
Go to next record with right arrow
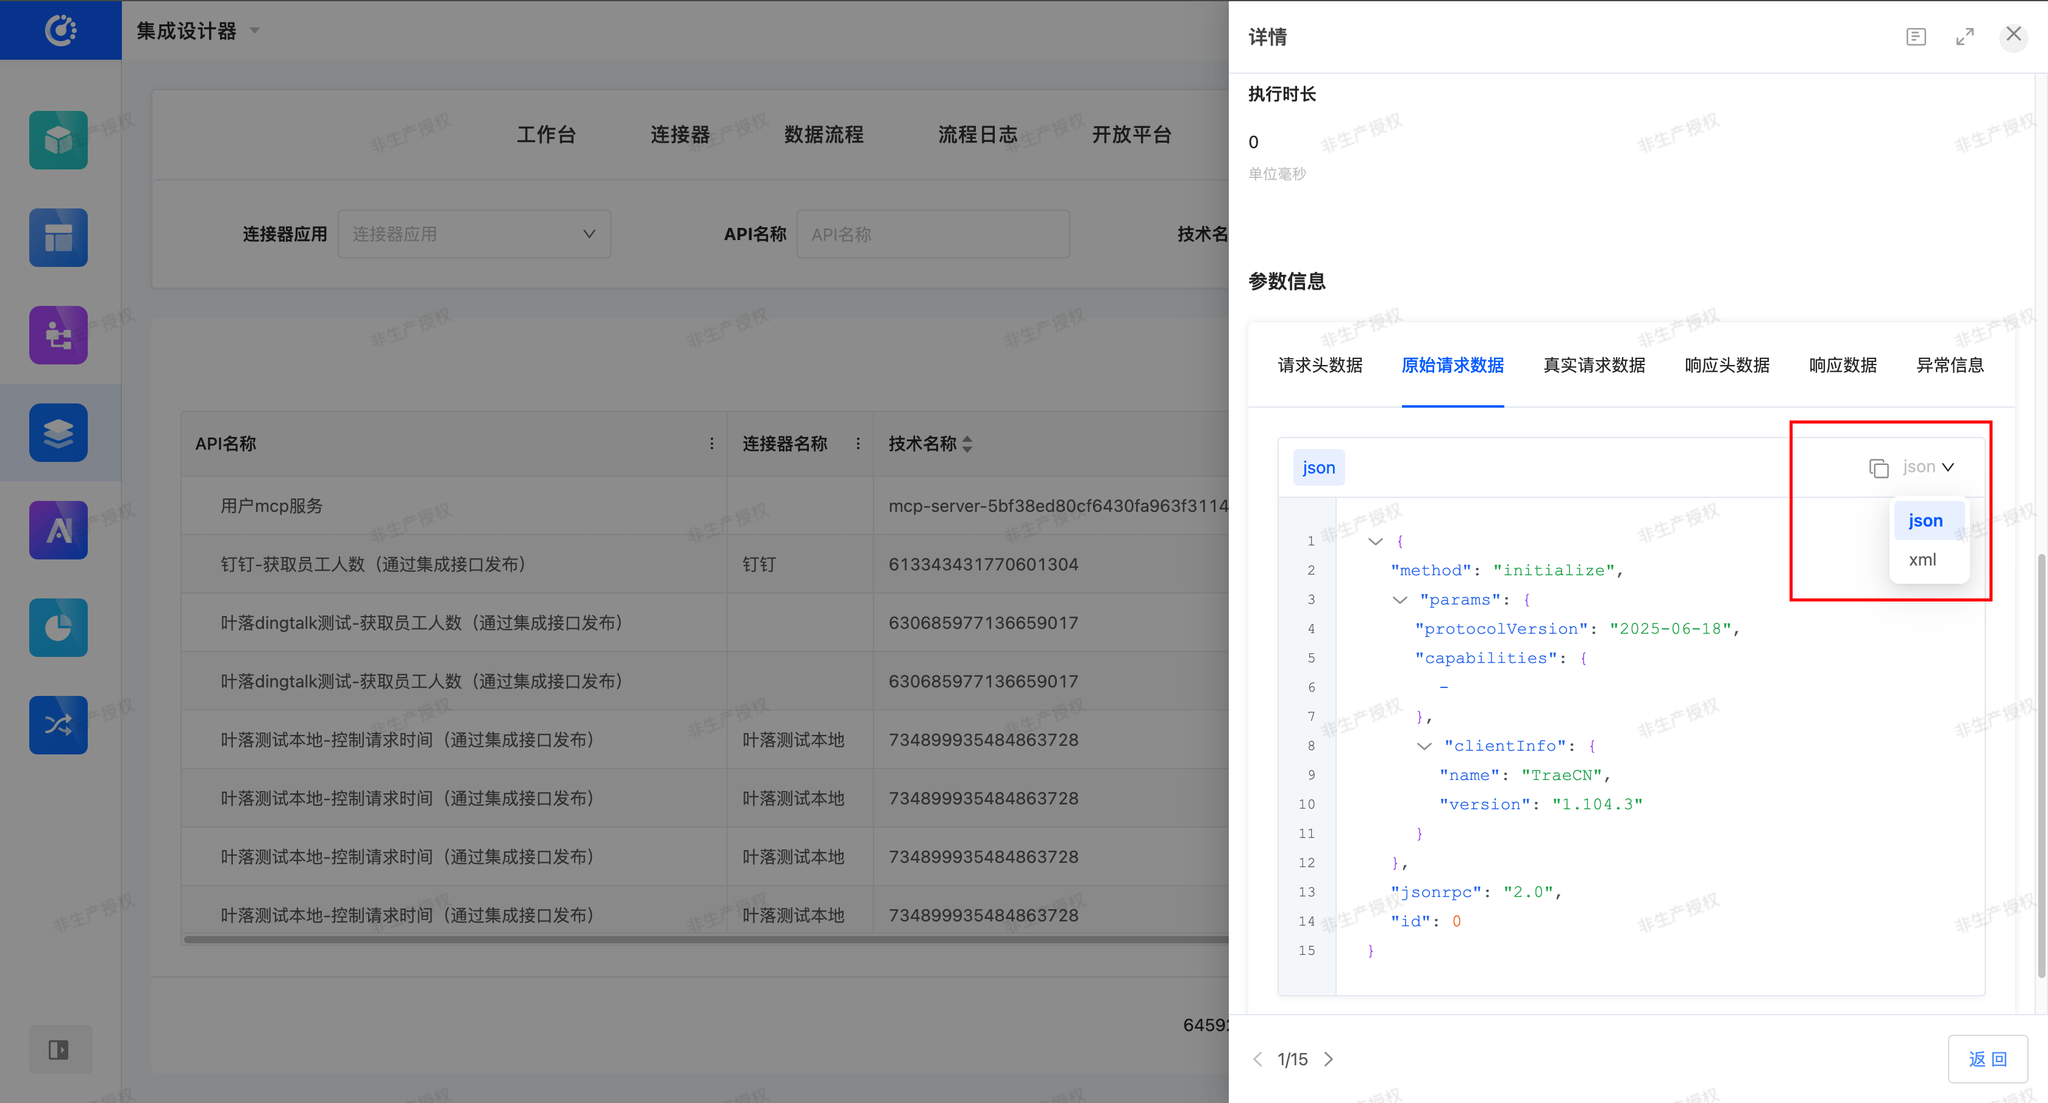(1329, 1059)
